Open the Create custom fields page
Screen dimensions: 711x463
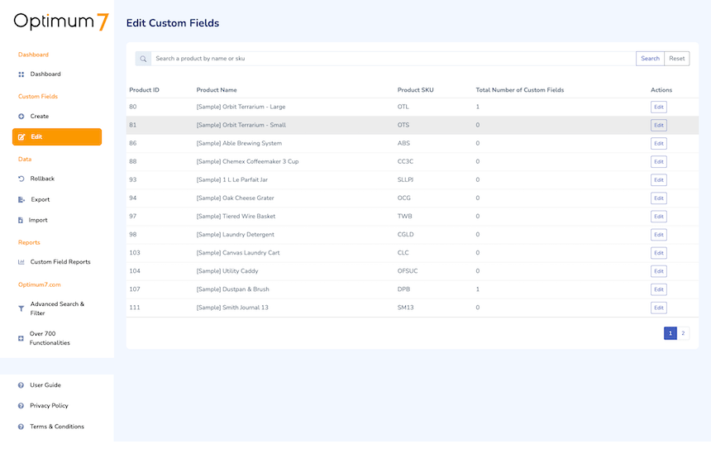pos(40,117)
